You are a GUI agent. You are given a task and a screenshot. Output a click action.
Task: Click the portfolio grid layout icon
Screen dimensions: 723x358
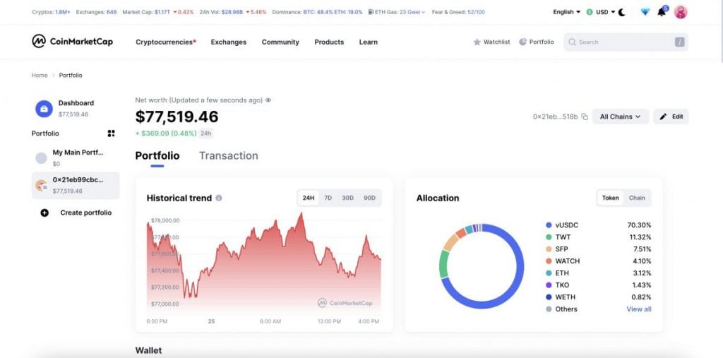[111, 133]
